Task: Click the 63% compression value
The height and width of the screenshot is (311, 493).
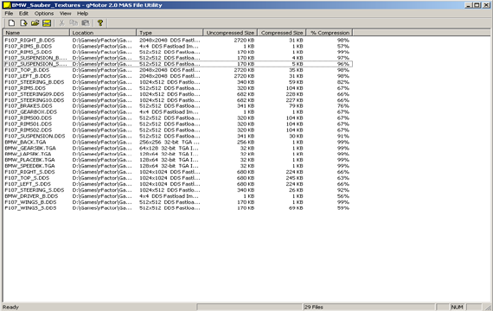Action: pos(343,178)
